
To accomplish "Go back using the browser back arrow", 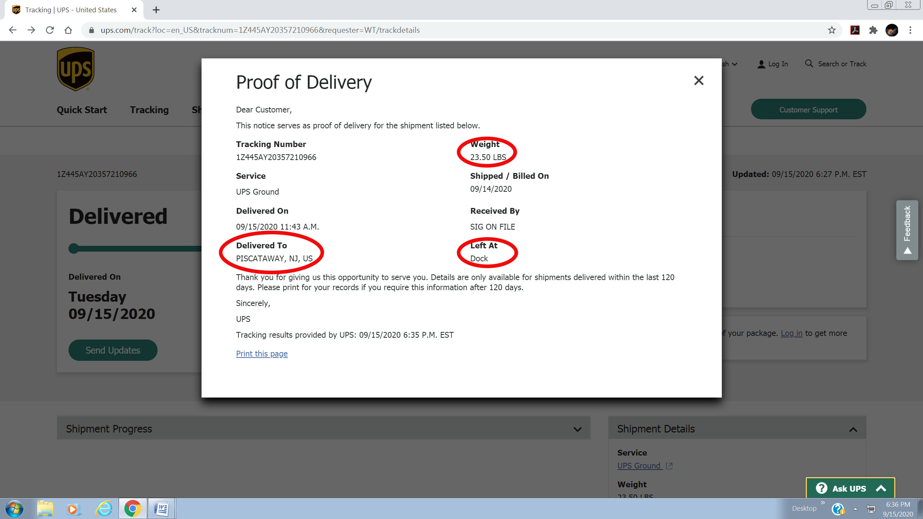I will [13, 30].
